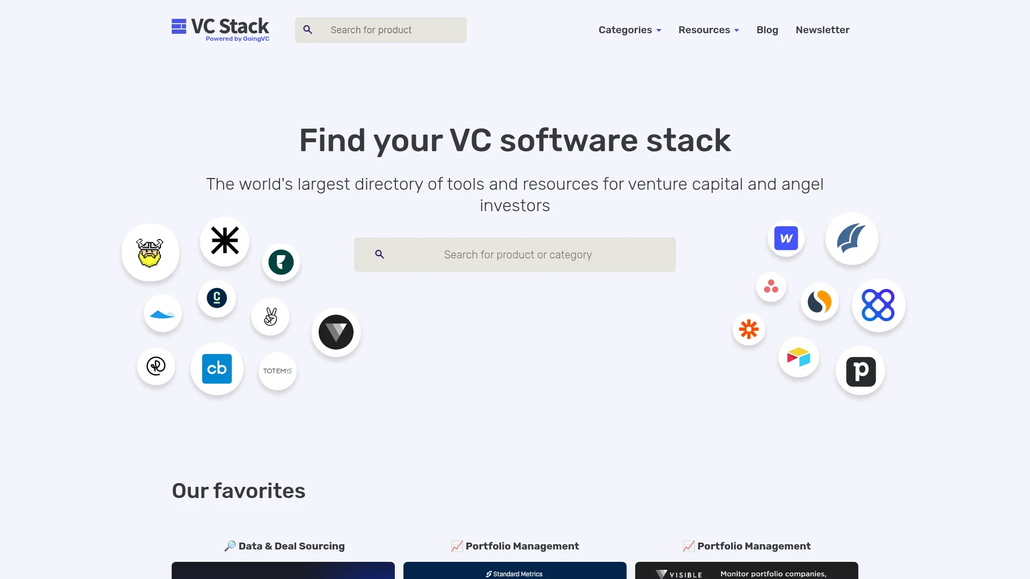The width and height of the screenshot is (1030, 579).
Task: Click the hero search magnifier icon
Action: pos(380,254)
